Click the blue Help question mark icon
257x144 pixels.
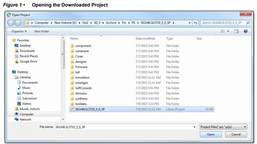coord(246,31)
